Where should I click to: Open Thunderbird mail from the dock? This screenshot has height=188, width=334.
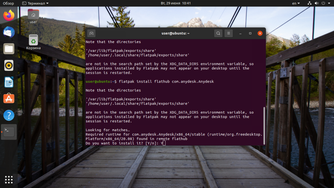(x=9, y=32)
